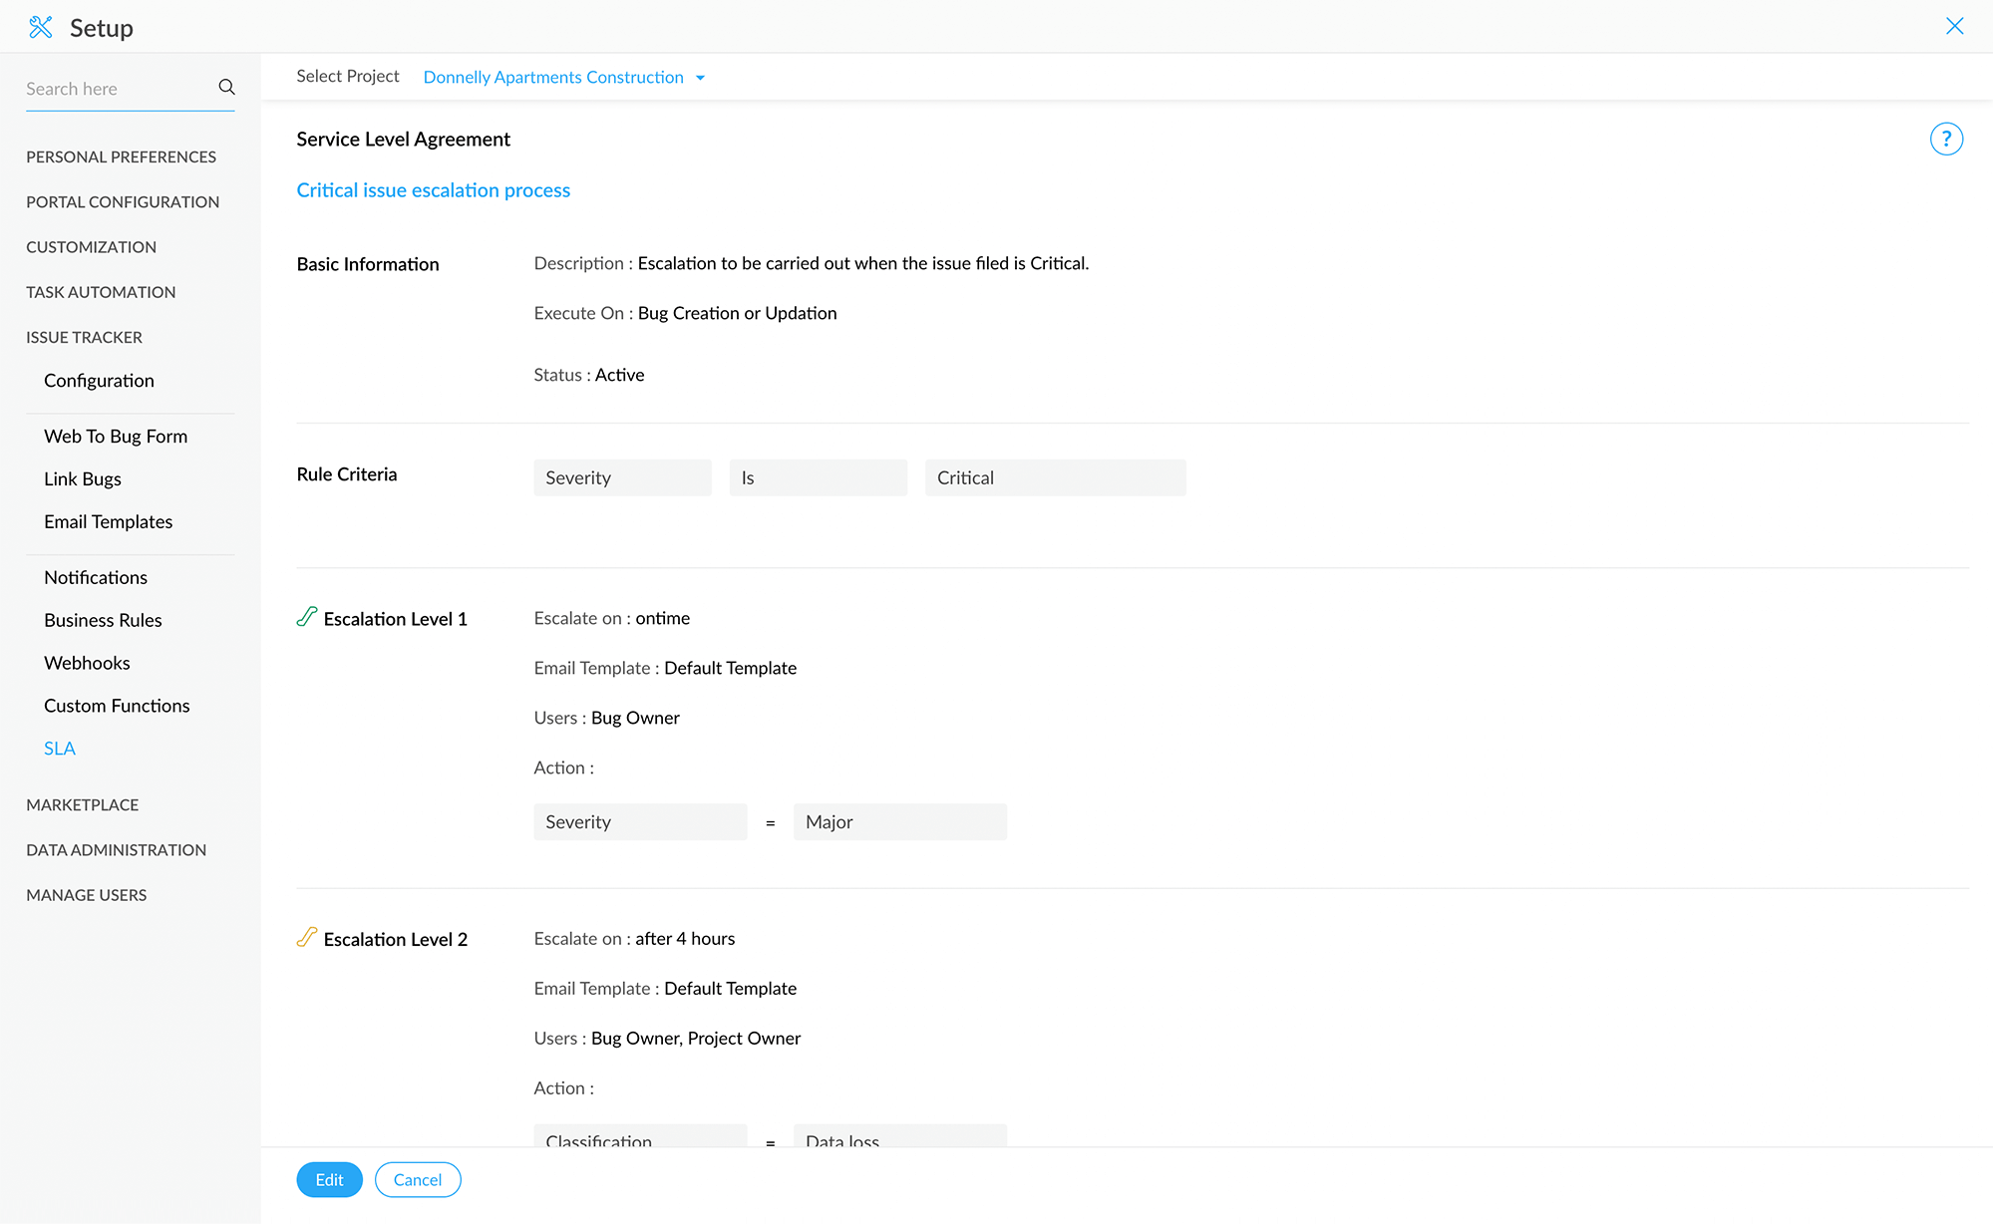1993x1224 pixels.
Task: Expand Personal Preferences section
Action: pyautogui.click(x=121, y=156)
